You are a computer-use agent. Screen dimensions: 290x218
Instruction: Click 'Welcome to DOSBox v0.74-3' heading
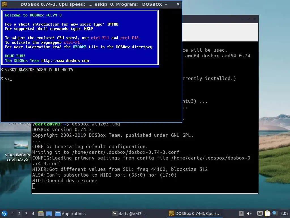[33, 15]
